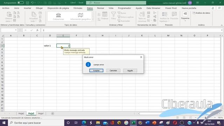This screenshot has width=224, height=126.
Task: Expand the formula bar
Action: 222,30
